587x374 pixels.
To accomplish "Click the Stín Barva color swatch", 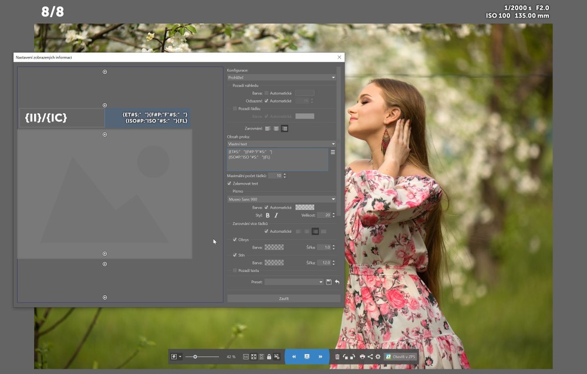I will coord(274,263).
